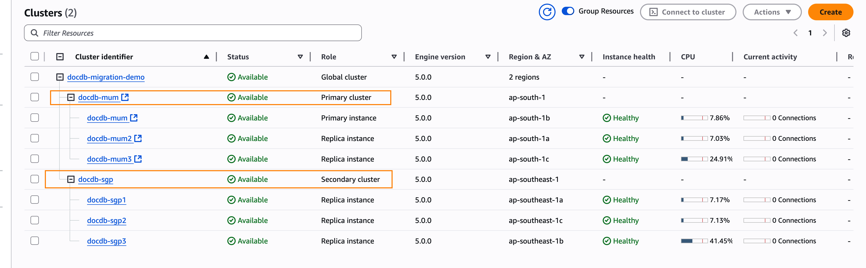Open table preferences gear icon
866x268 pixels.
pos(846,33)
